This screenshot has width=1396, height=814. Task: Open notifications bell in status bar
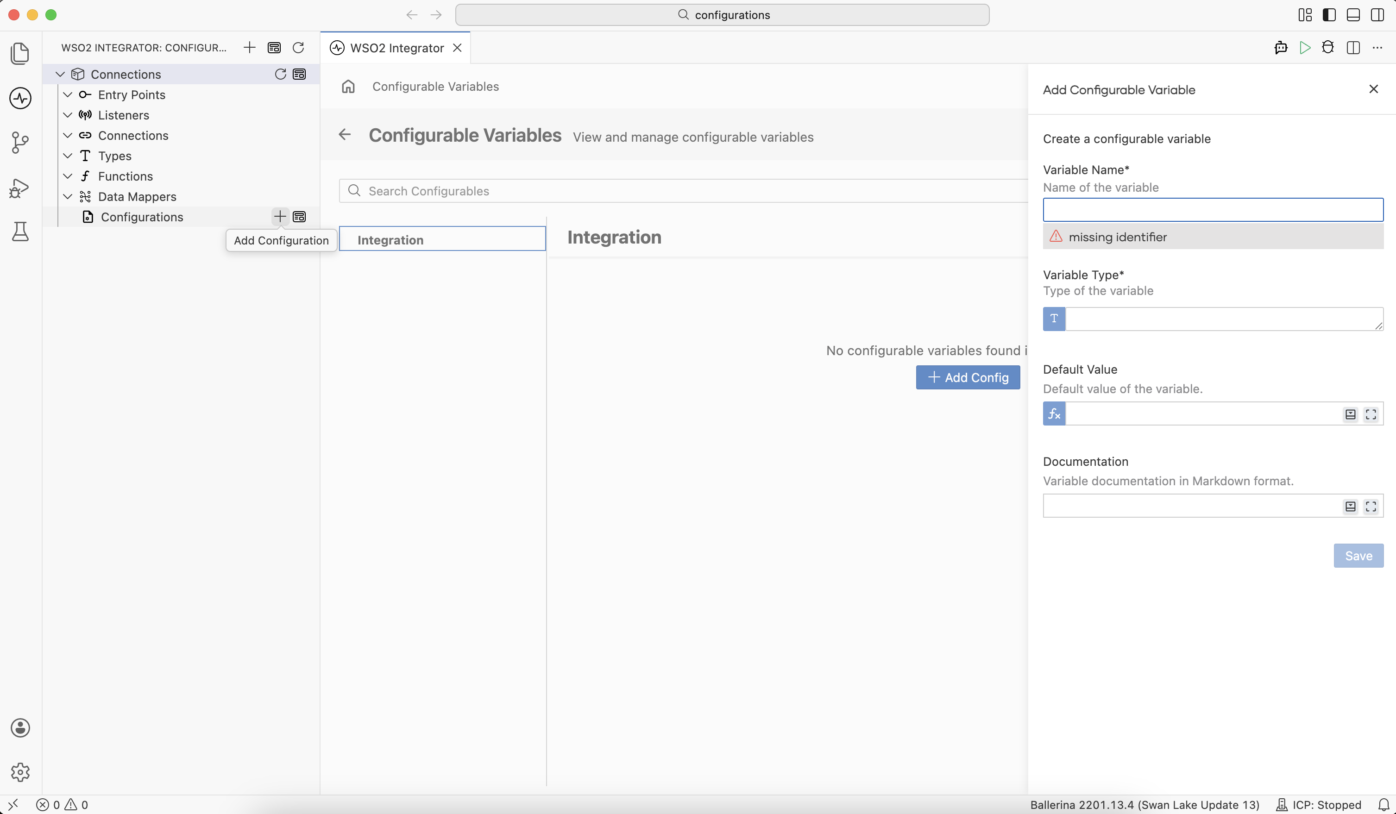pyautogui.click(x=1383, y=805)
